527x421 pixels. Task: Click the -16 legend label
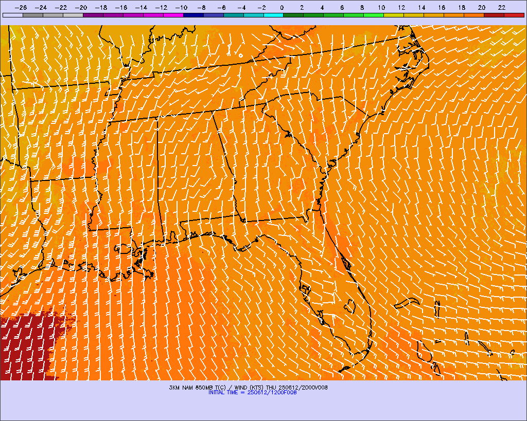click(121, 8)
